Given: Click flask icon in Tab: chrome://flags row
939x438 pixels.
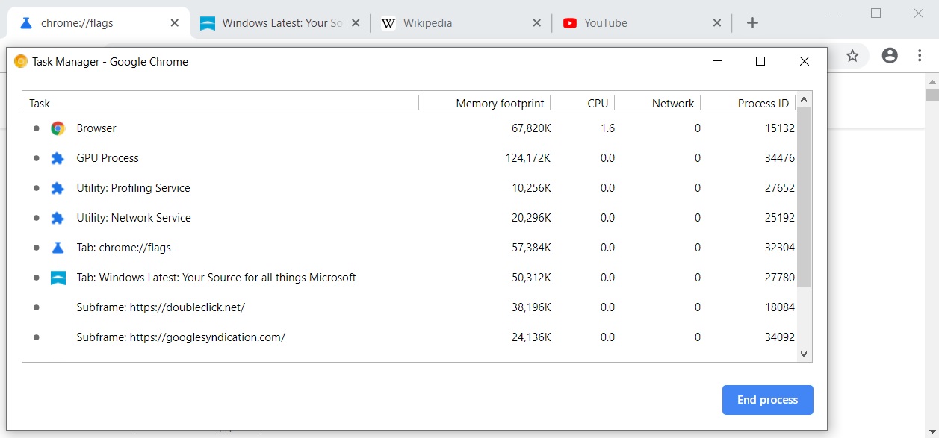Looking at the screenshot, I should tap(58, 248).
